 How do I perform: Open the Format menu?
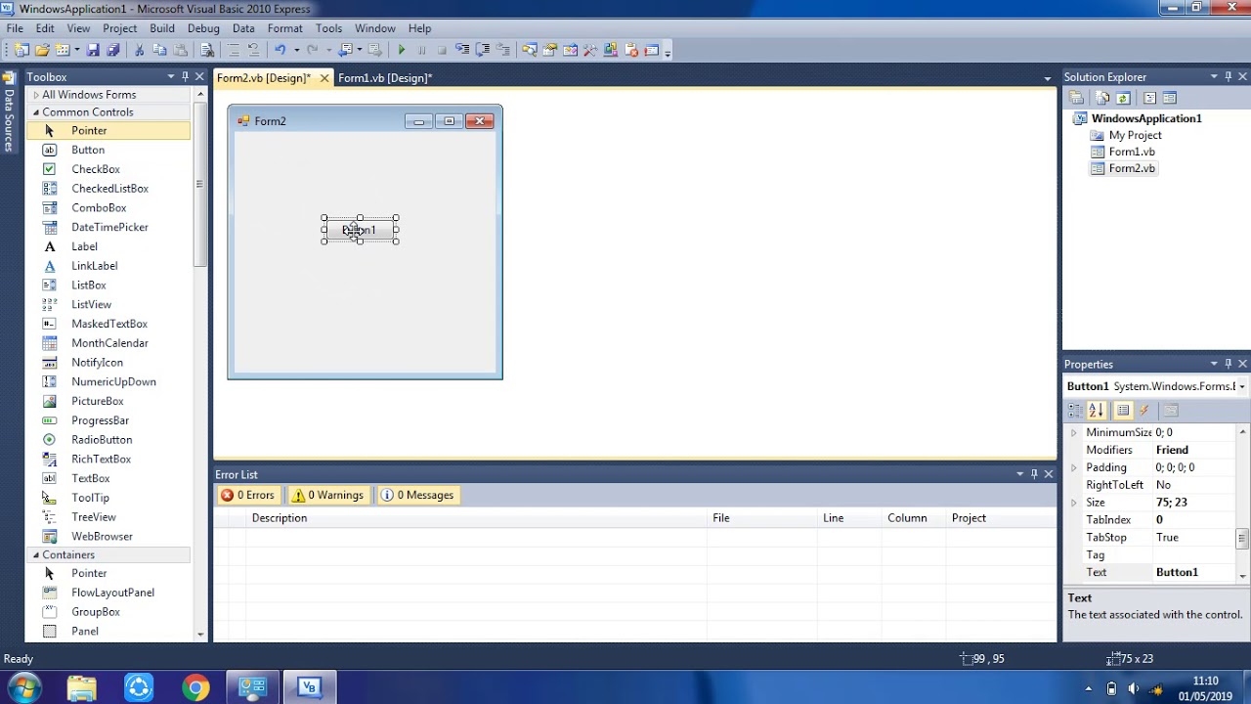click(285, 28)
